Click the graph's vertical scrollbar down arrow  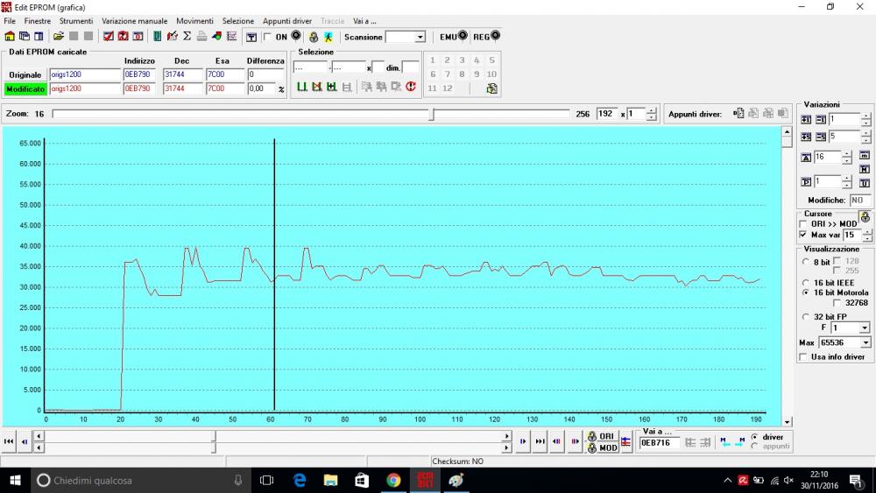[787, 422]
